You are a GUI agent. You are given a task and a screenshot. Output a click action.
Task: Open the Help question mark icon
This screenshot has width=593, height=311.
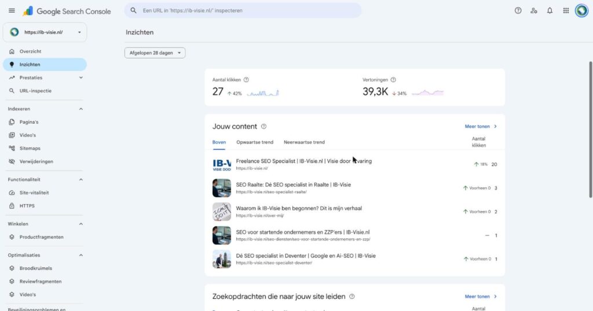(x=518, y=10)
